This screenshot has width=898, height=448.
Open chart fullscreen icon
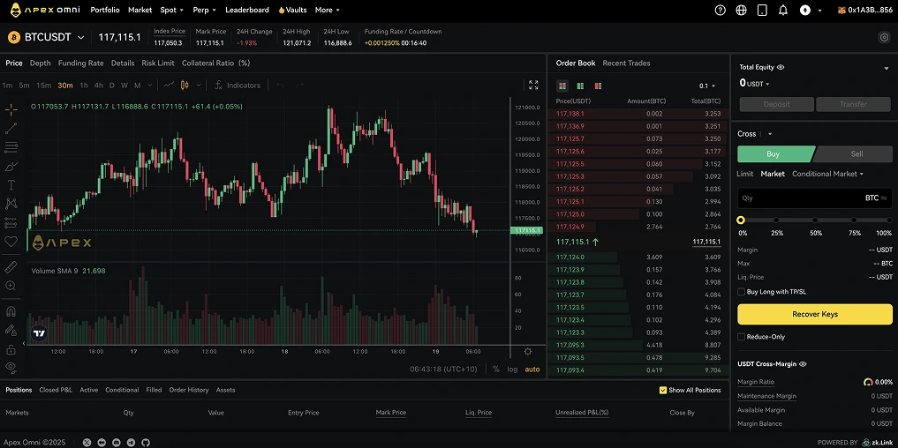tap(533, 86)
